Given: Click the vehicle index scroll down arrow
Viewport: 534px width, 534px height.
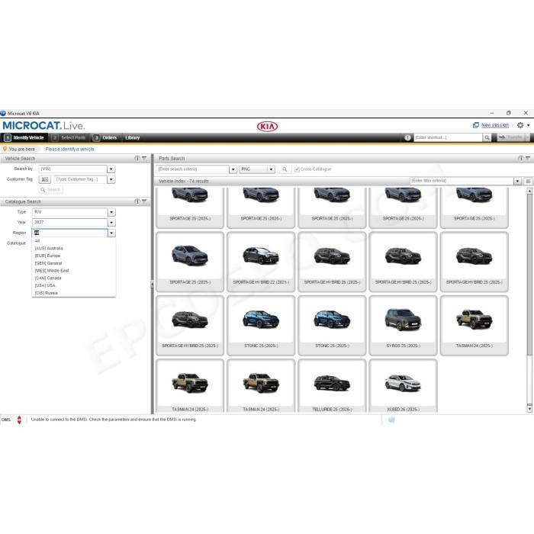Looking at the screenshot, I should [x=529, y=409].
